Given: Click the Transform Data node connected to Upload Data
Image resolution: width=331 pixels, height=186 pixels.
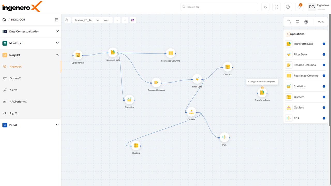Looking at the screenshot, I should pyautogui.click(x=113, y=53).
